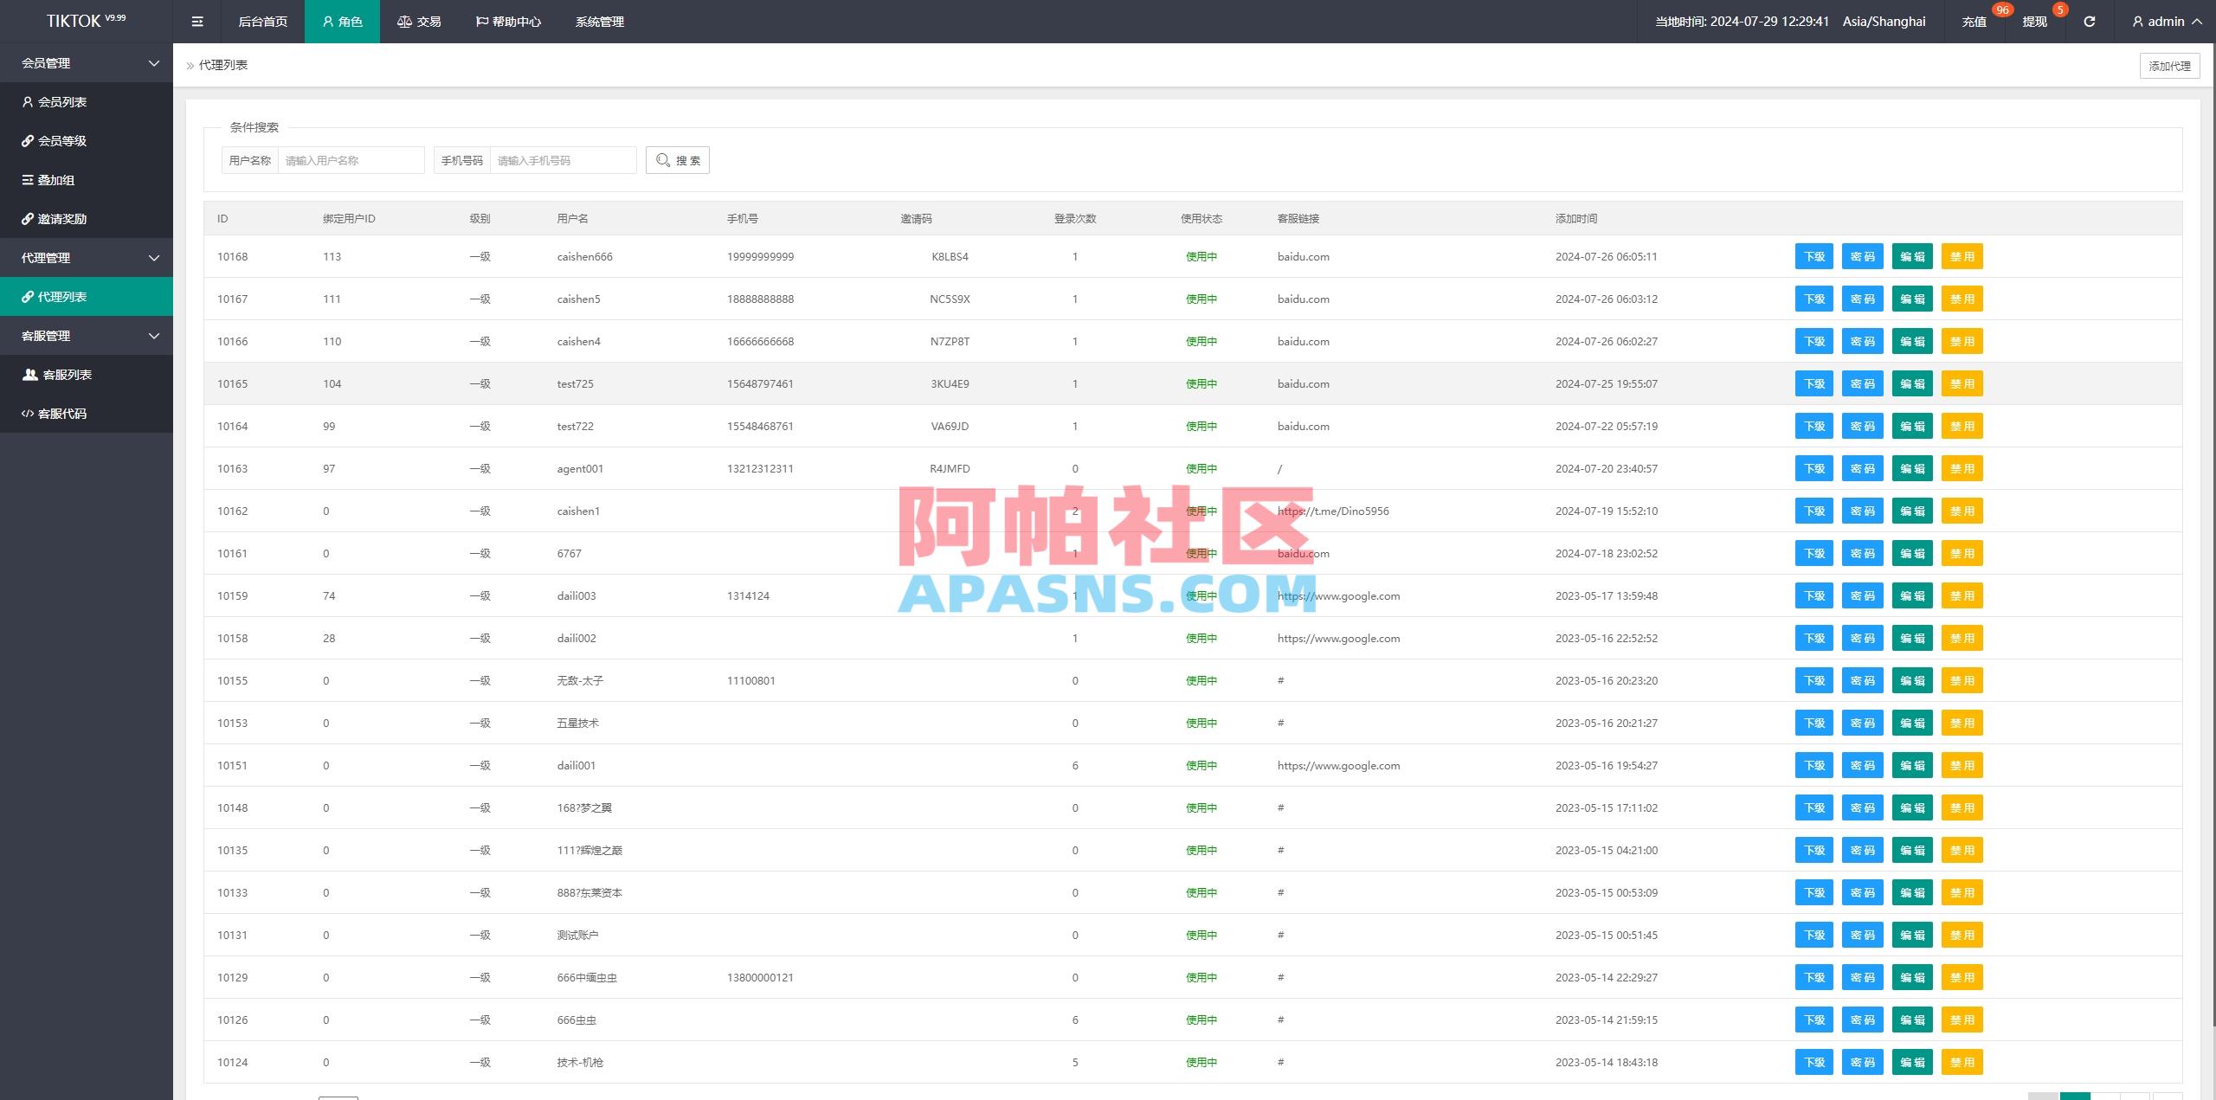2216x1100 pixels.
Task: Collapse the 会员管理 sidebar section
Action: [87, 62]
